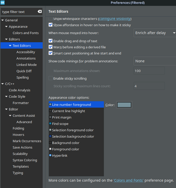Enable sticky scrolling checkbox

pos(50,78)
